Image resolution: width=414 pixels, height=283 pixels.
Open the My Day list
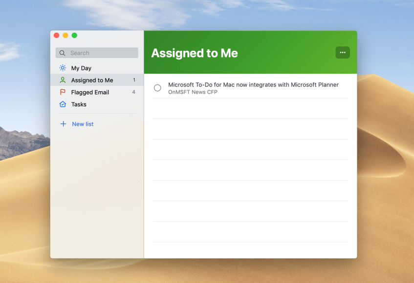[81, 68]
